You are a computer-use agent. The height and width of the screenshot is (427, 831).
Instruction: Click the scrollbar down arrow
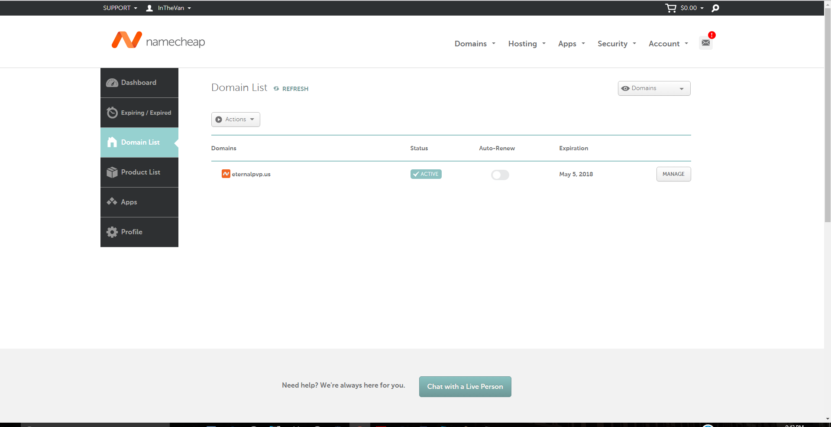click(x=828, y=419)
